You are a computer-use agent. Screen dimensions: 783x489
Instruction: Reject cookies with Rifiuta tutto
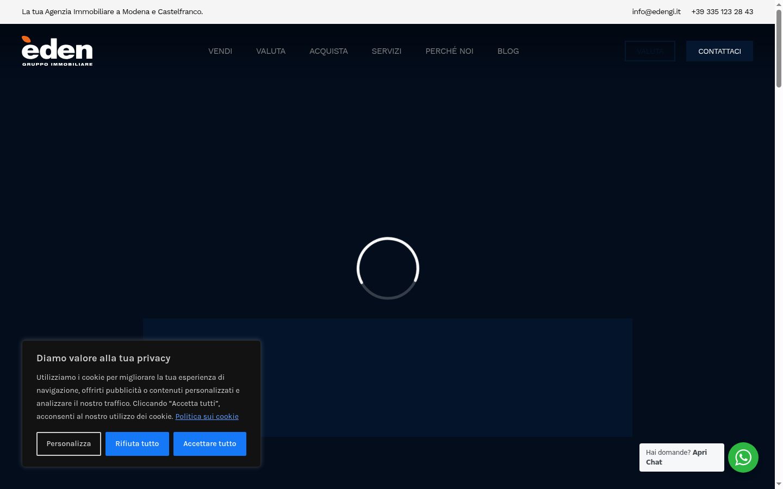pyautogui.click(x=137, y=444)
